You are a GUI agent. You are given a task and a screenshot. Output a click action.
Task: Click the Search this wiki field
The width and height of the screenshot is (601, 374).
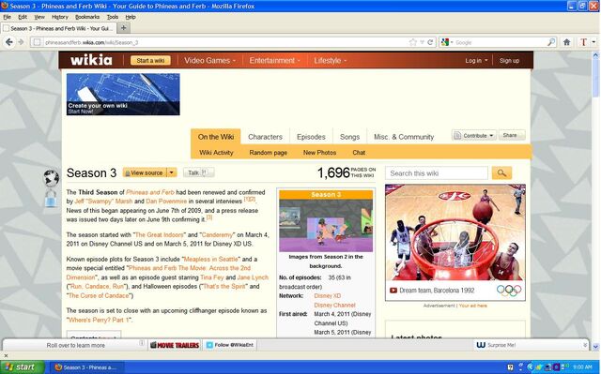(437, 172)
